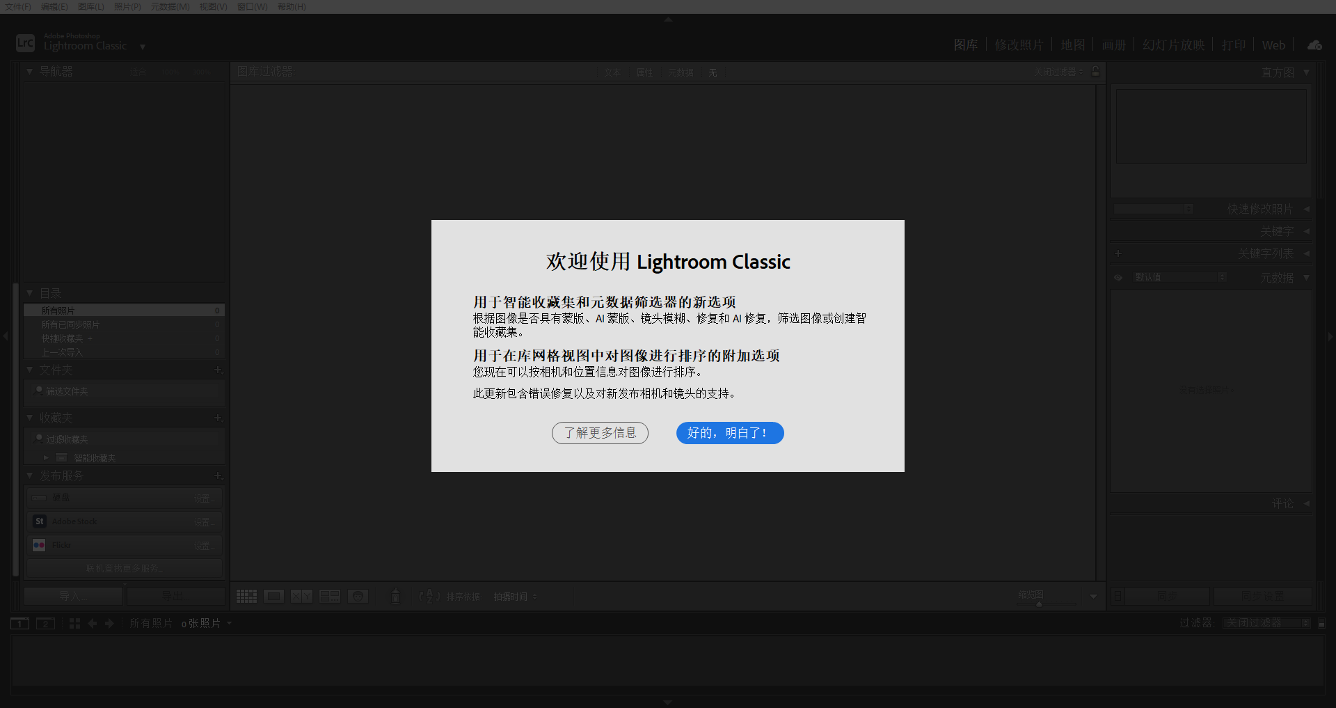Image resolution: width=1336 pixels, height=708 pixels.
Task: Select 所有已同步照片 in the catalog
Action: [124, 324]
